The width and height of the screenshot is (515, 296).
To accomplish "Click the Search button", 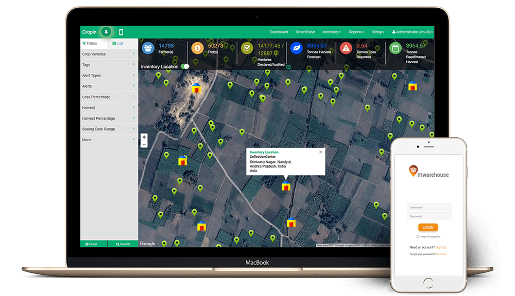I will [x=123, y=244].
